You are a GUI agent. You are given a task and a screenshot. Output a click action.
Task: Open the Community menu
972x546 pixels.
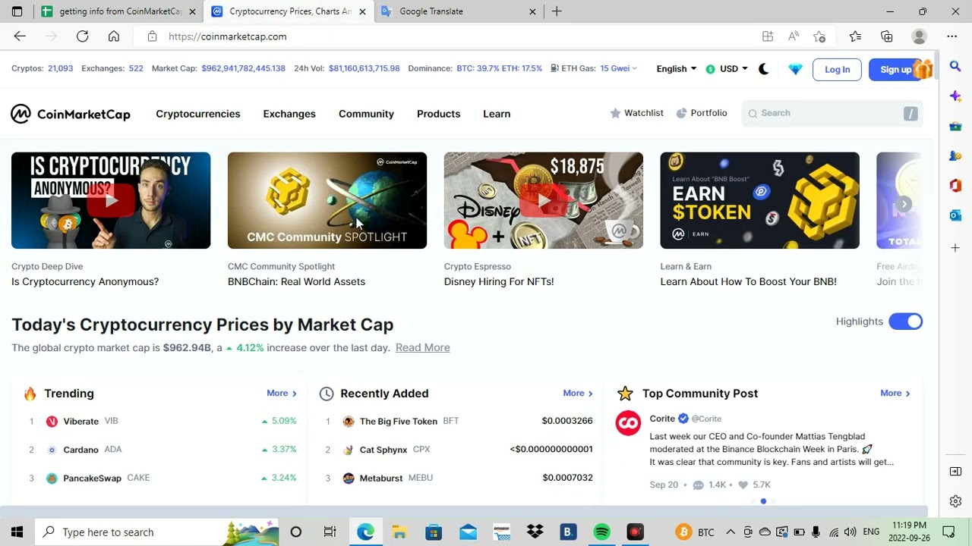tap(366, 114)
